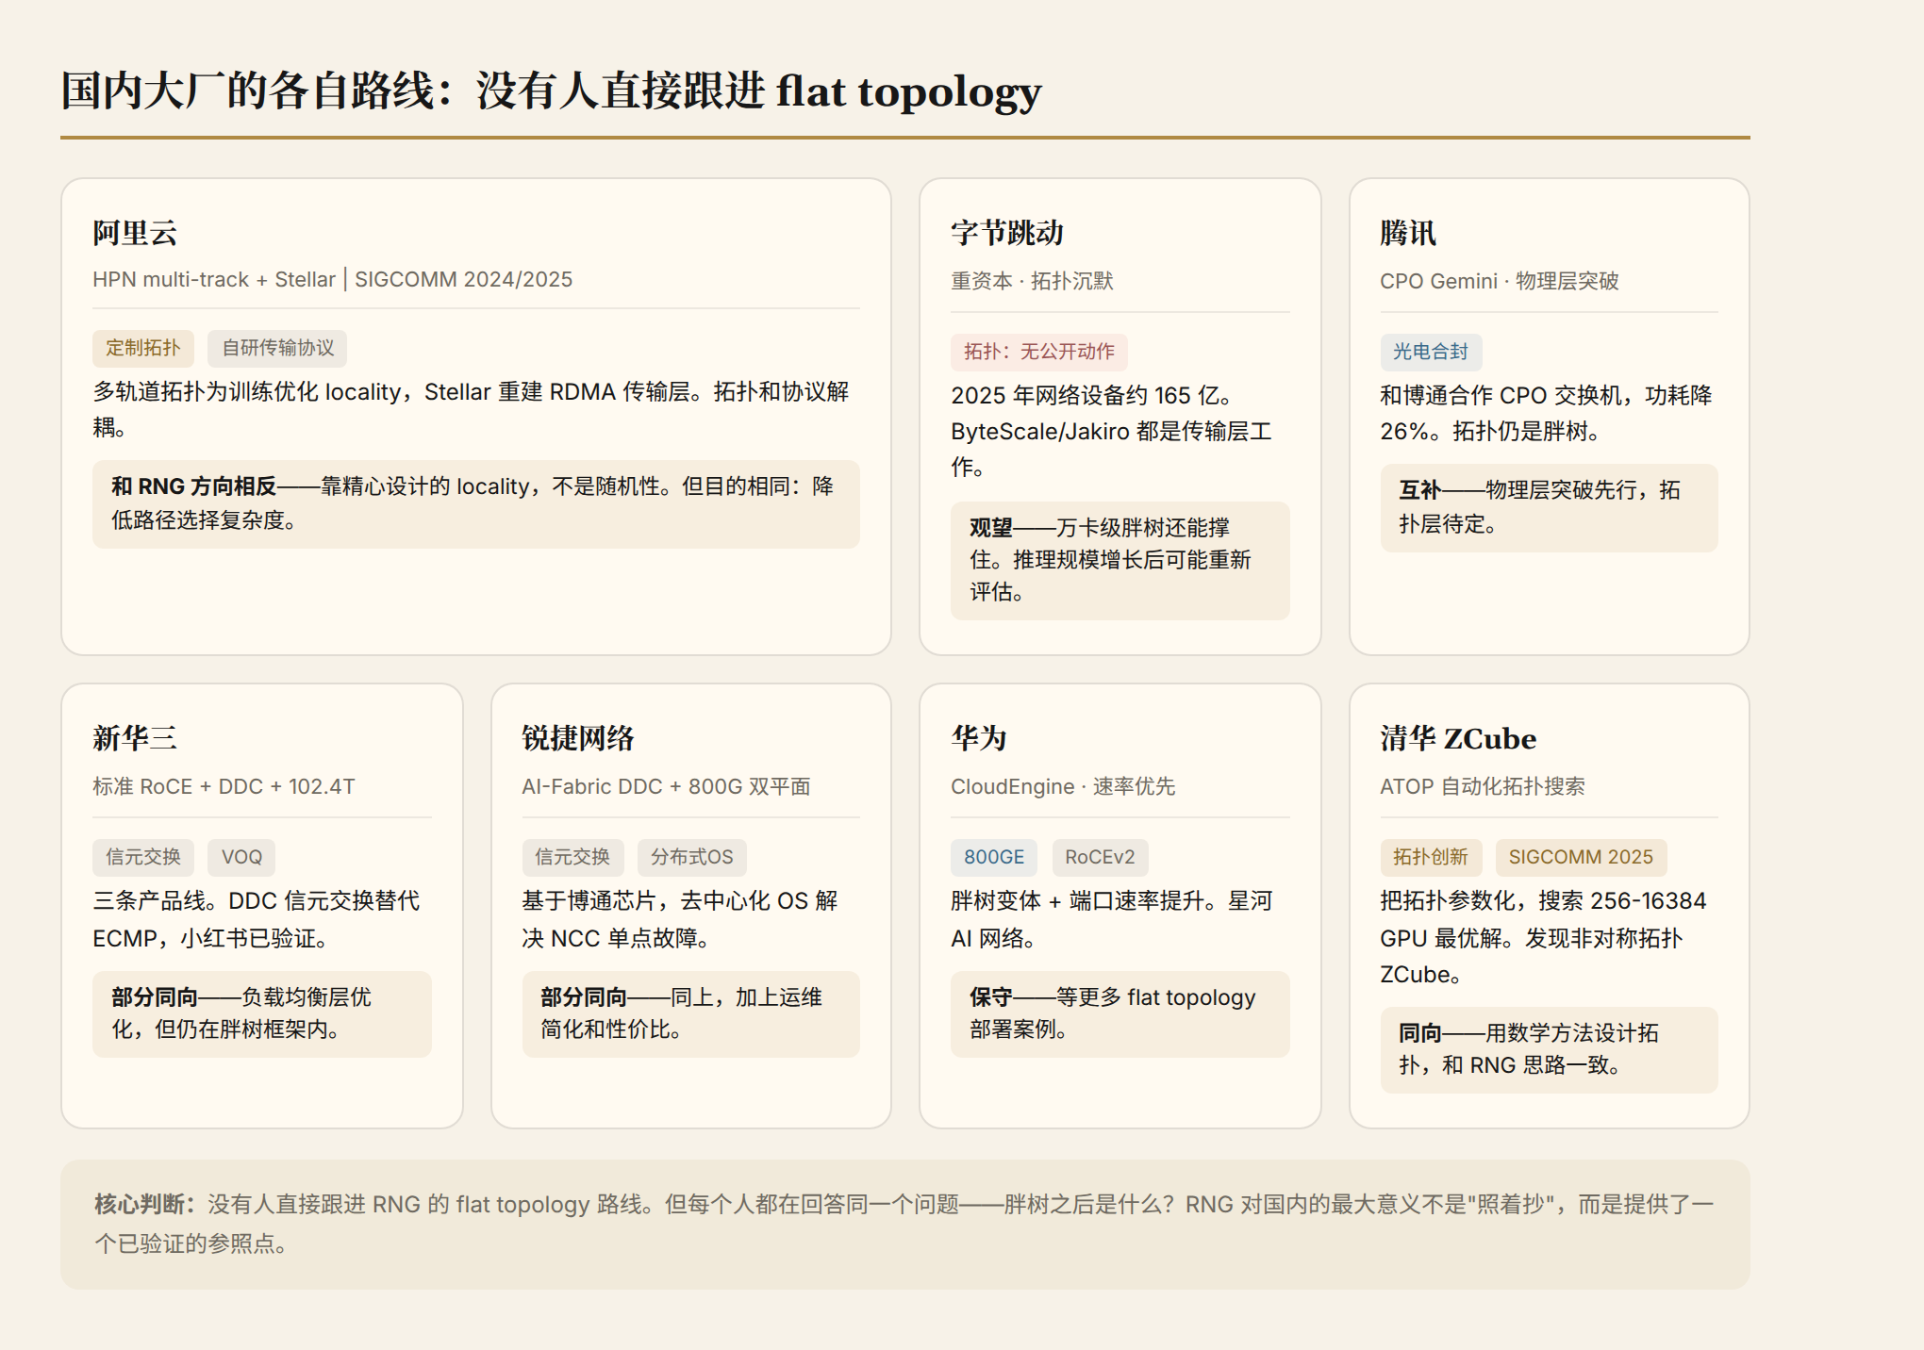Click the 观望 note in 字节跳动 card
Screen dimensions: 1924x1350
1120,560
